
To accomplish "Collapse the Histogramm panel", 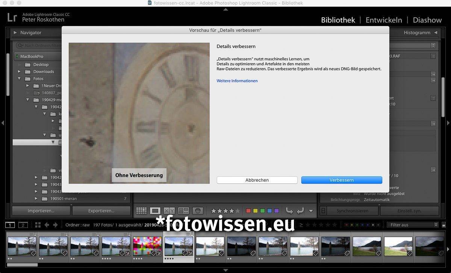I will [436, 33].
